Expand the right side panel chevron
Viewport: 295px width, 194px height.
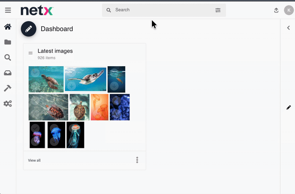point(288,28)
